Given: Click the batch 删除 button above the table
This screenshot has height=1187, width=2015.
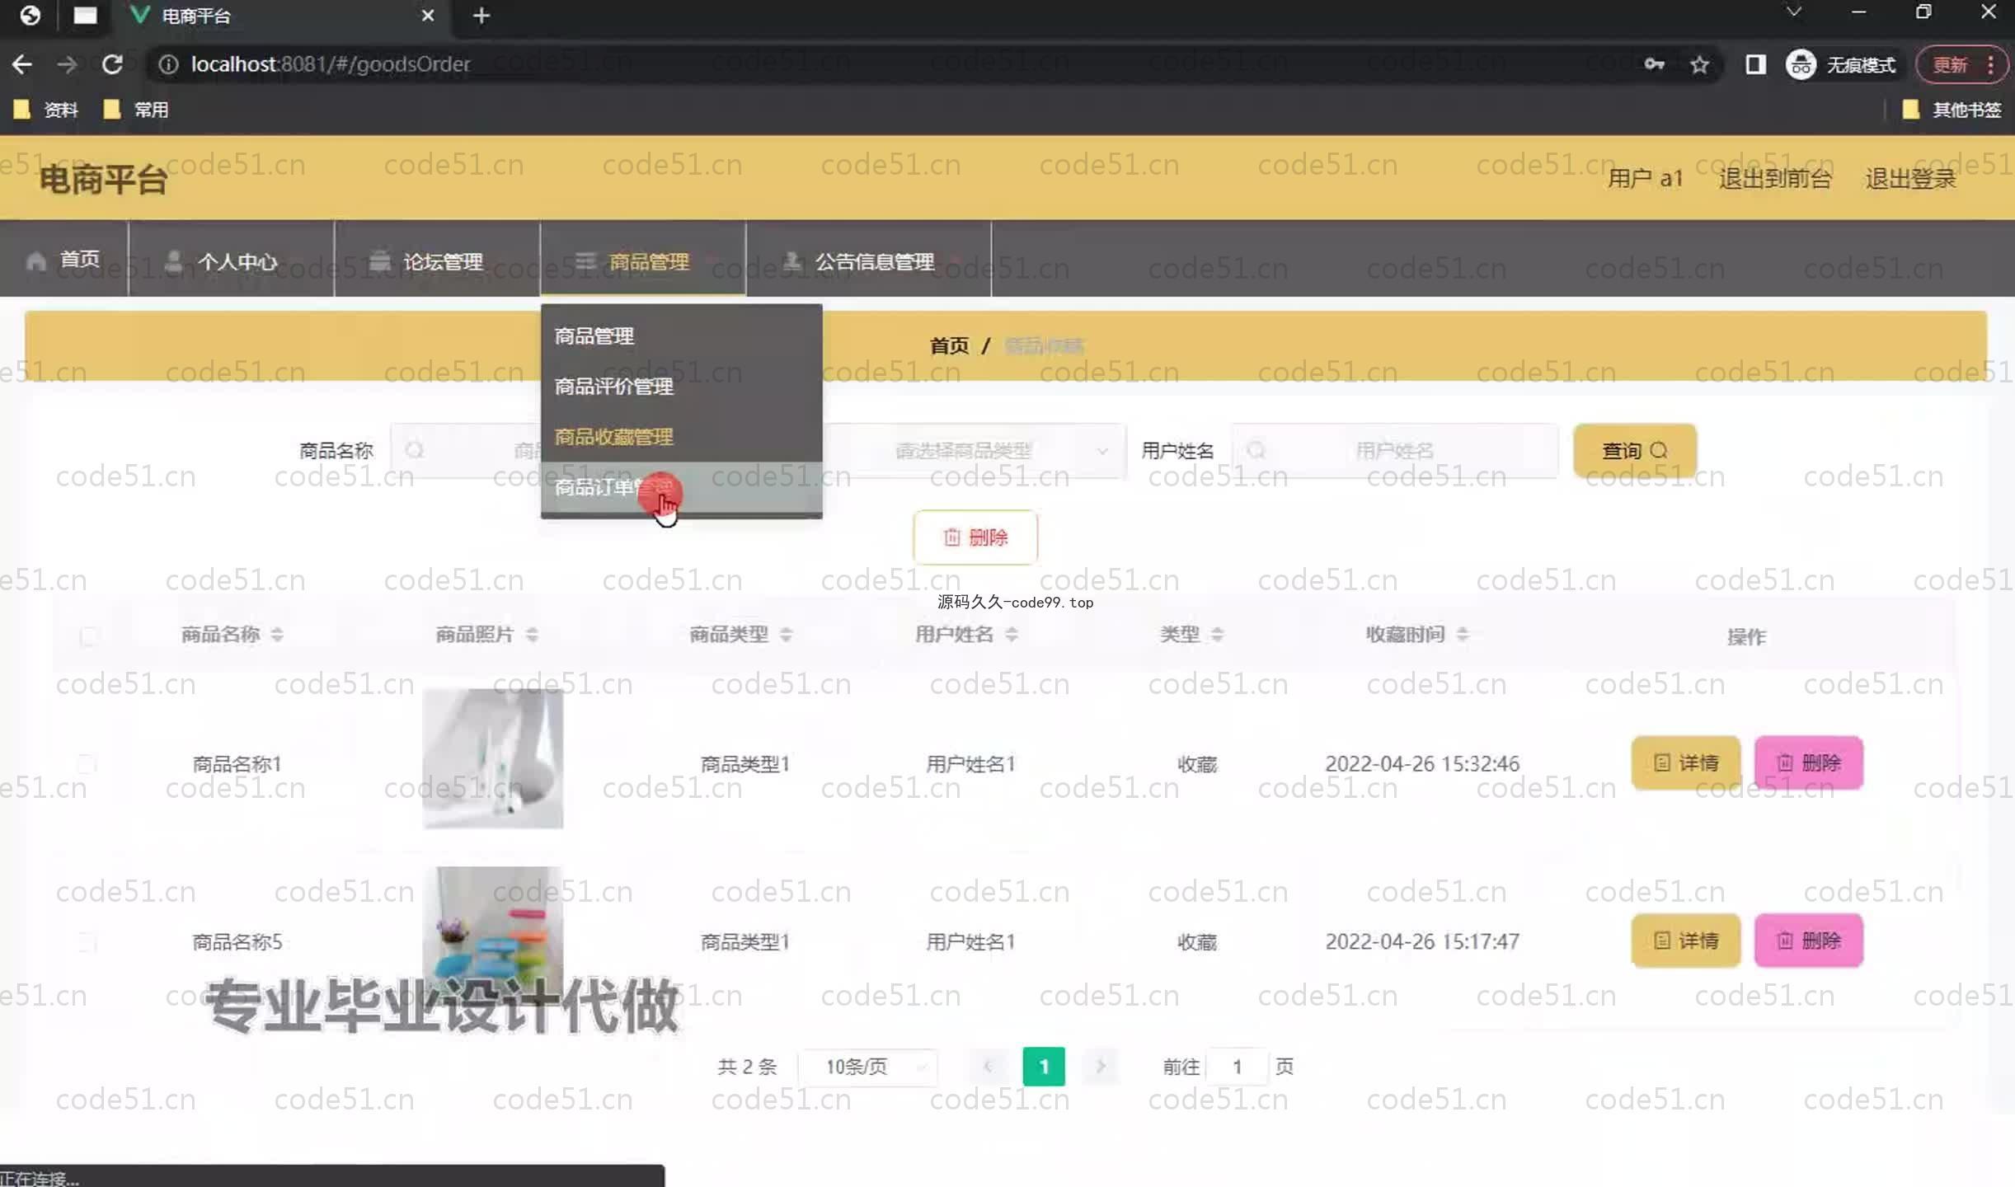Looking at the screenshot, I should (x=975, y=537).
